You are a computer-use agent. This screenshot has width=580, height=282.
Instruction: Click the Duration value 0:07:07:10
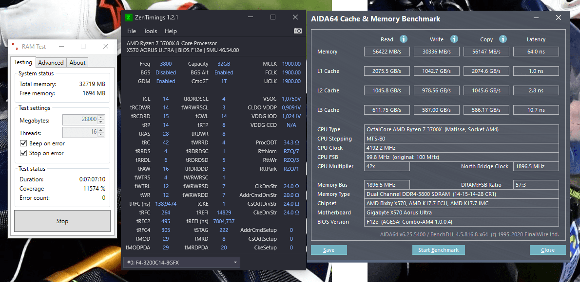[x=92, y=179]
